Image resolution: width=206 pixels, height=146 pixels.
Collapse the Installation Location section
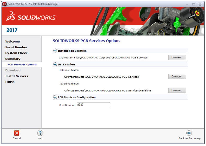point(55,51)
